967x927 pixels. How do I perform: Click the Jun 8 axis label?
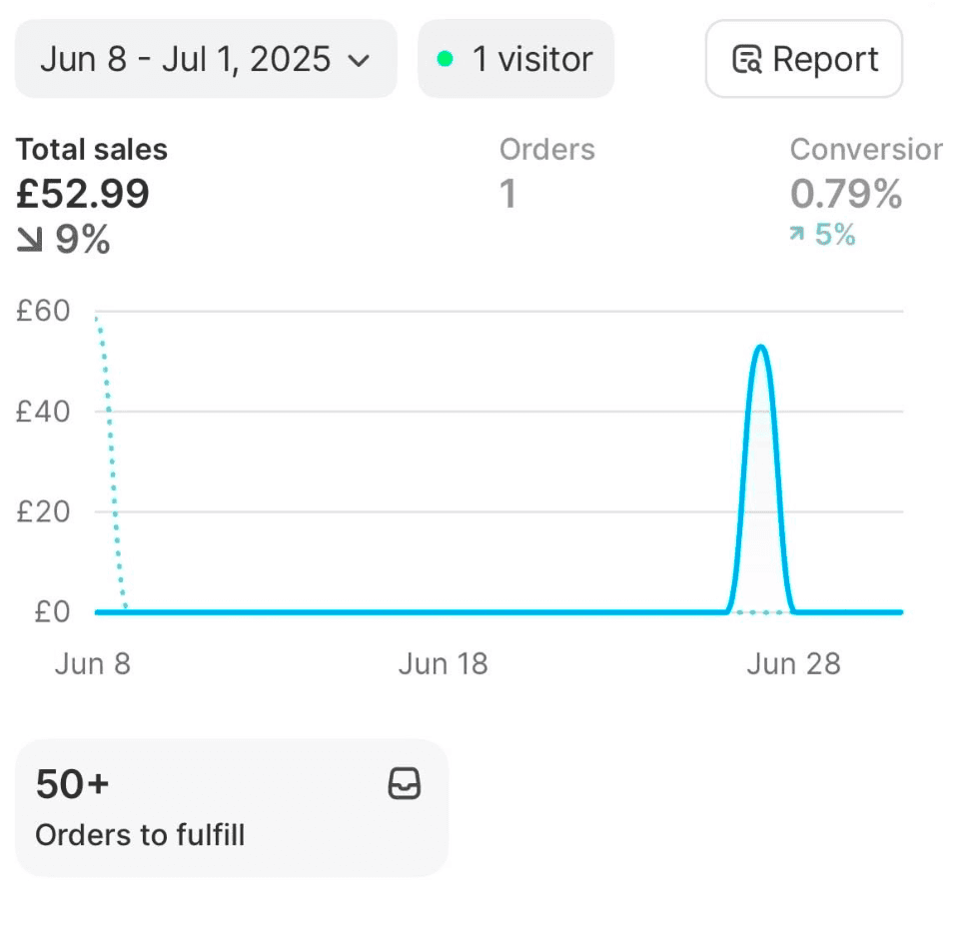click(x=92, y=664)
